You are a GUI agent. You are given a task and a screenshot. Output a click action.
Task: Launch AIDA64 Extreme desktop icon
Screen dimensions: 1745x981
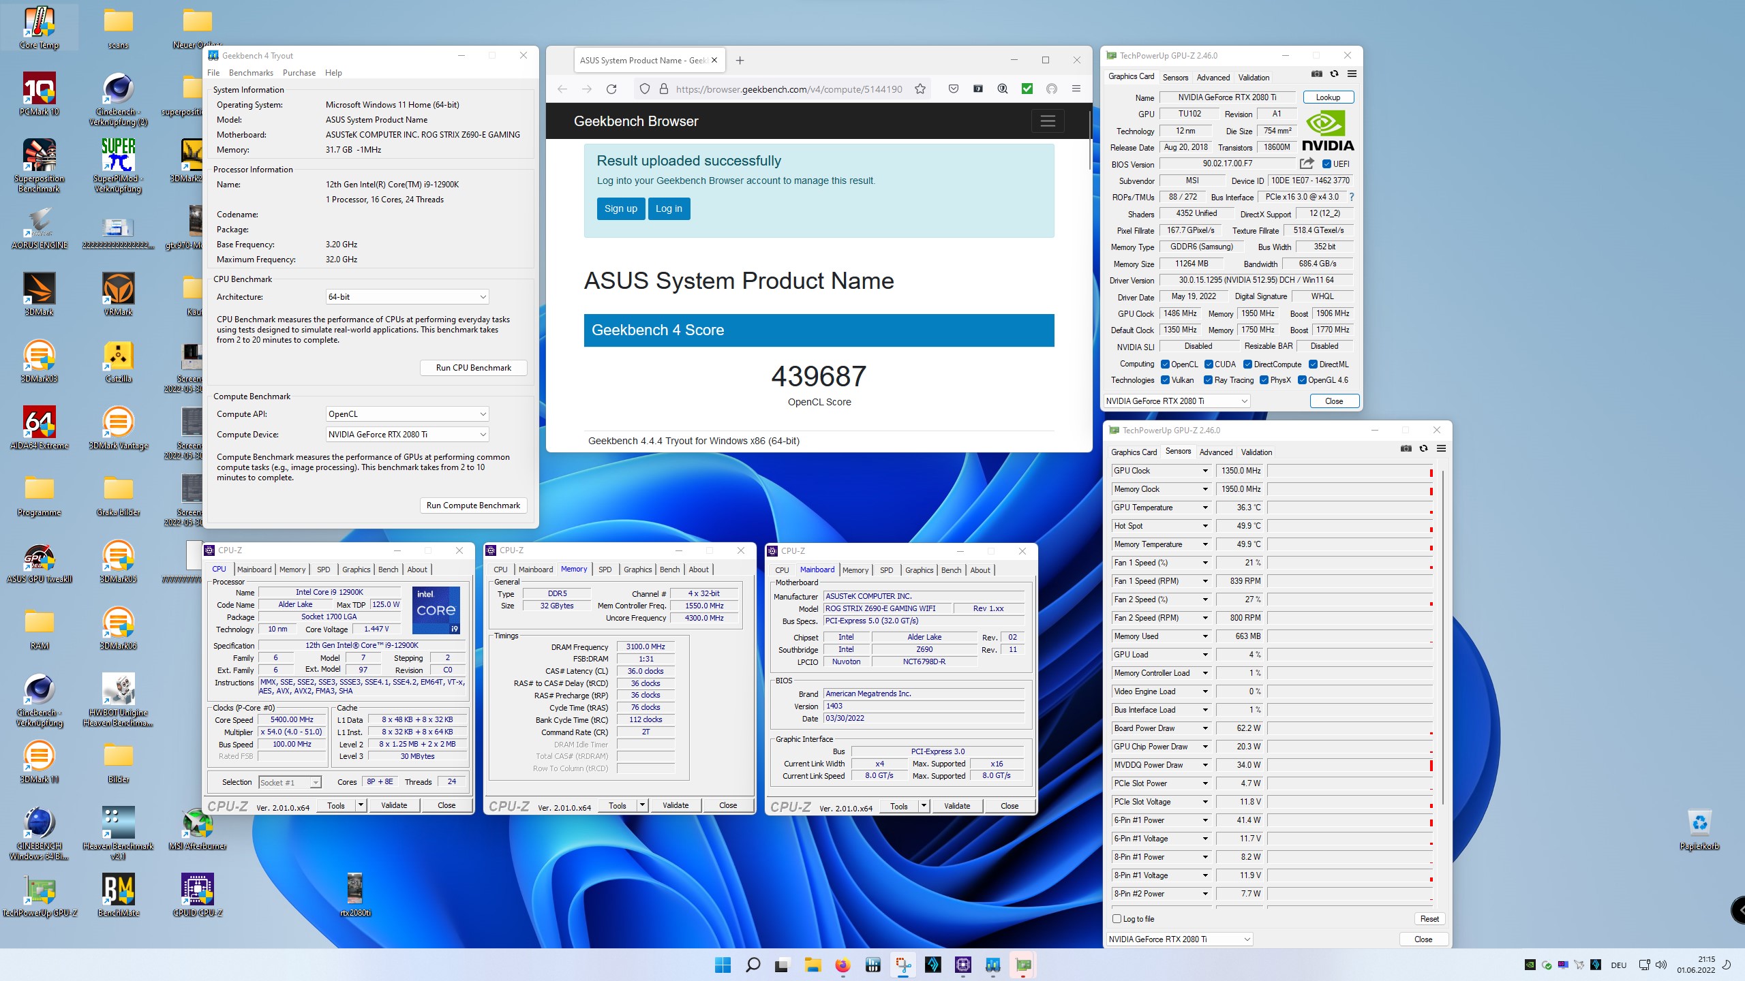tap(40, 428)
